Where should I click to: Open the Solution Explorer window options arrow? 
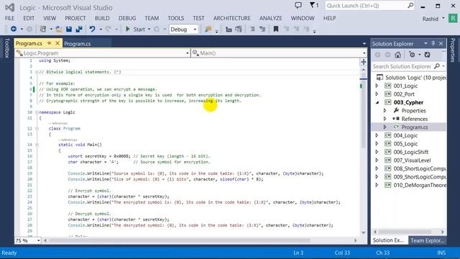pyautogui.click(x=425, y=43)
